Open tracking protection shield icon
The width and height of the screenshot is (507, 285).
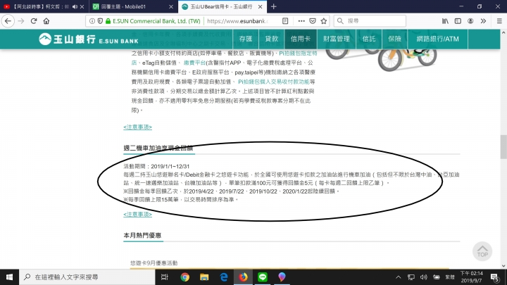point(100,21)
